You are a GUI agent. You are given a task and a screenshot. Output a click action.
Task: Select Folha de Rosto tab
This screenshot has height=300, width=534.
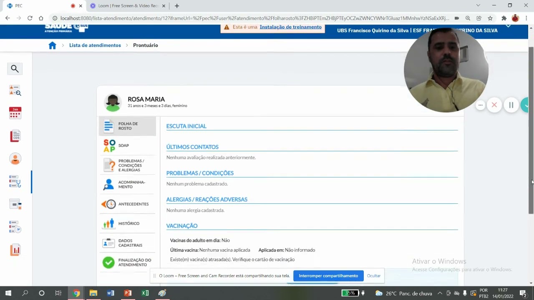click(x=127, y=126)
